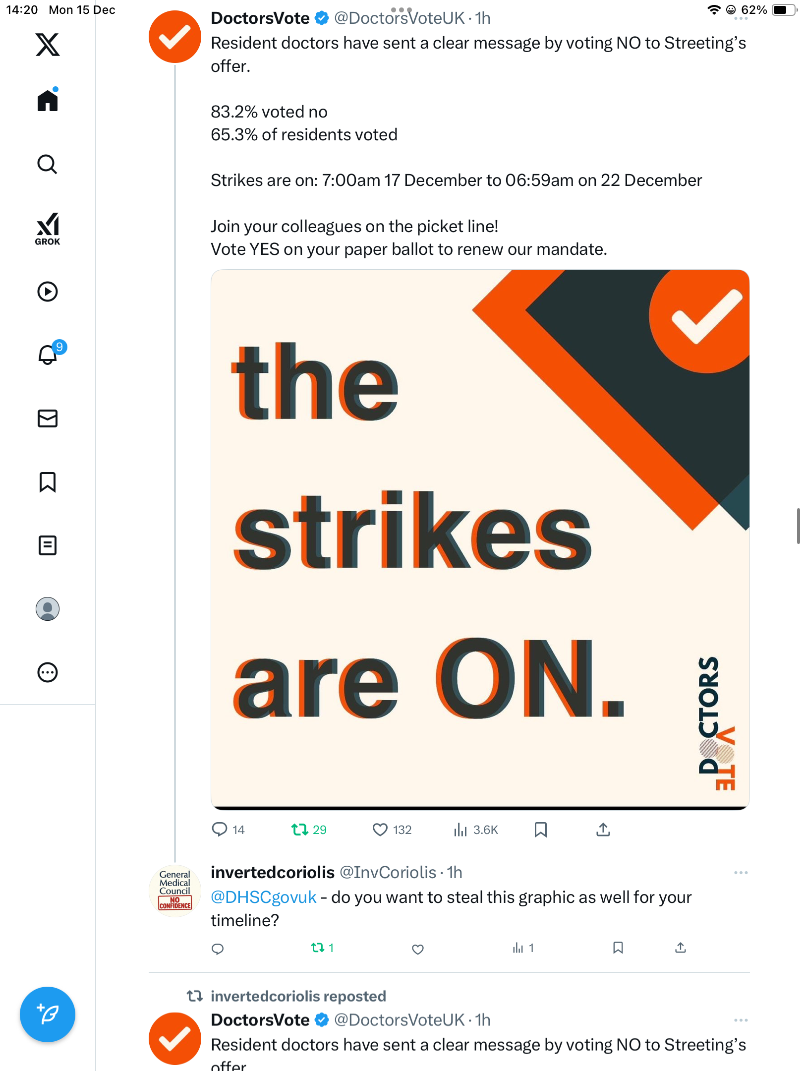Like the DoctorsVote strikes post
803x1071 pixels.
380,830
